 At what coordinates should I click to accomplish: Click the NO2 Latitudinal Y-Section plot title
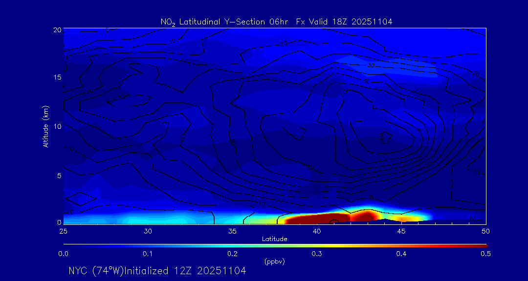[x=276, y=21]
